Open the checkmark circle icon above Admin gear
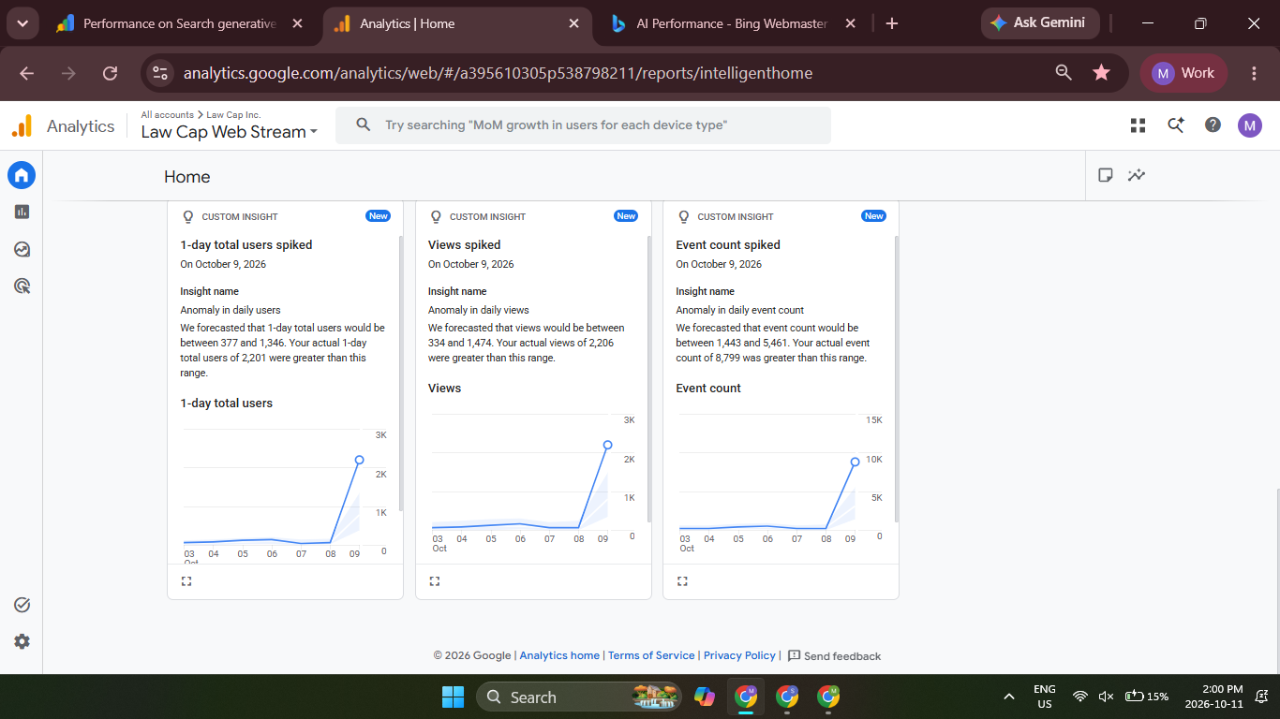This screenshot has width=1280, height=719. 22,605
